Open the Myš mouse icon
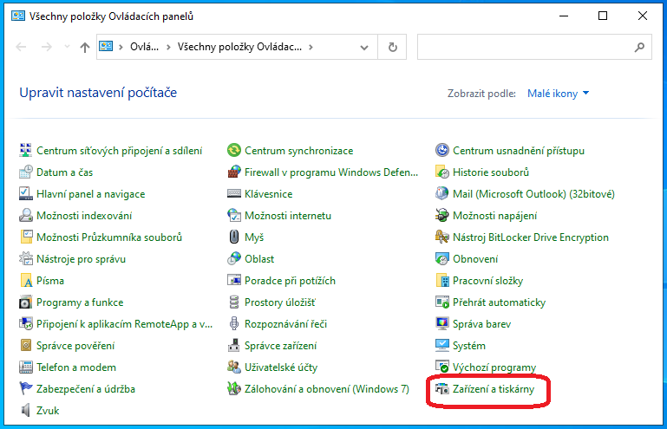Viewport: 667px width, 429px height. 234,237
